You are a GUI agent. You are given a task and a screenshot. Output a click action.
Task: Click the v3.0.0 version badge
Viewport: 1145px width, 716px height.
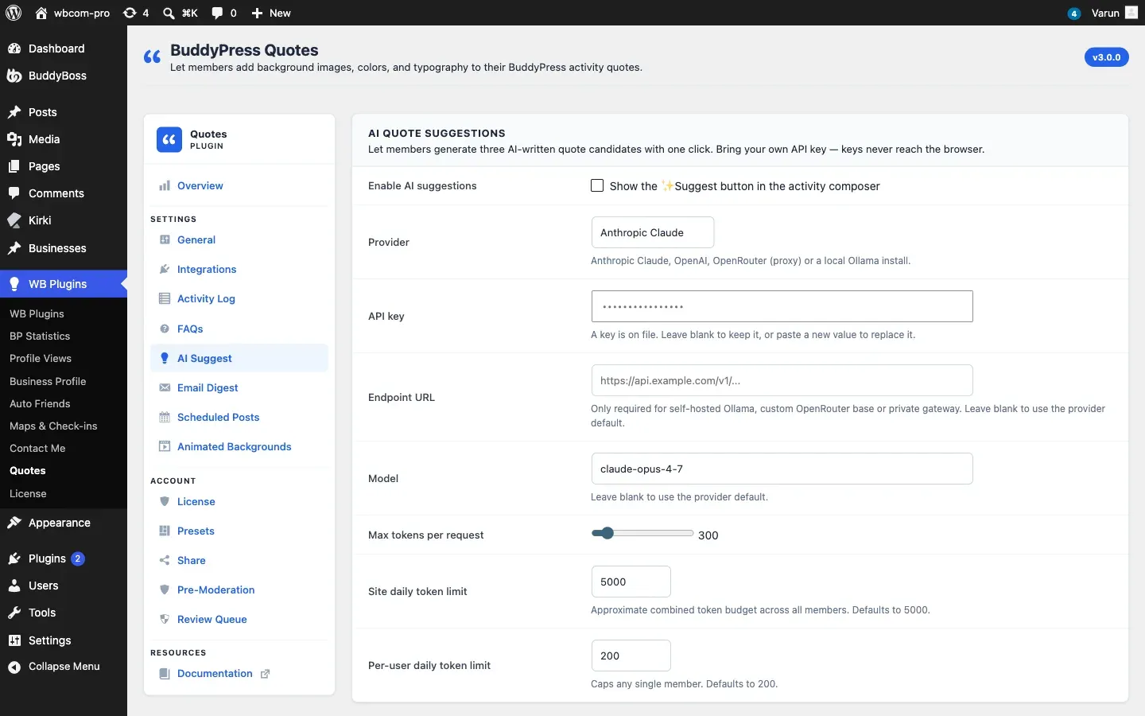tap(1107, 57)
